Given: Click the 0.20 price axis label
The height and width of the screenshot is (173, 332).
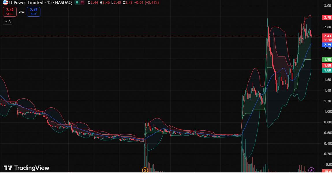Looking at the screenshot, I should pos(328,154).
